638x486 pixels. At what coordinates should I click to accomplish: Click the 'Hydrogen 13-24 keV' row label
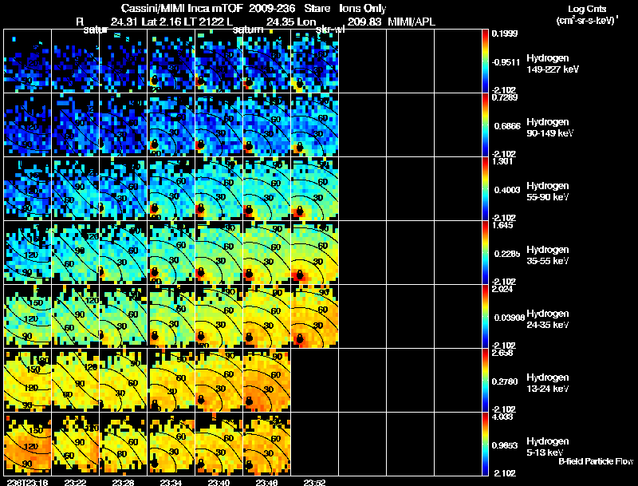(548, 383)
